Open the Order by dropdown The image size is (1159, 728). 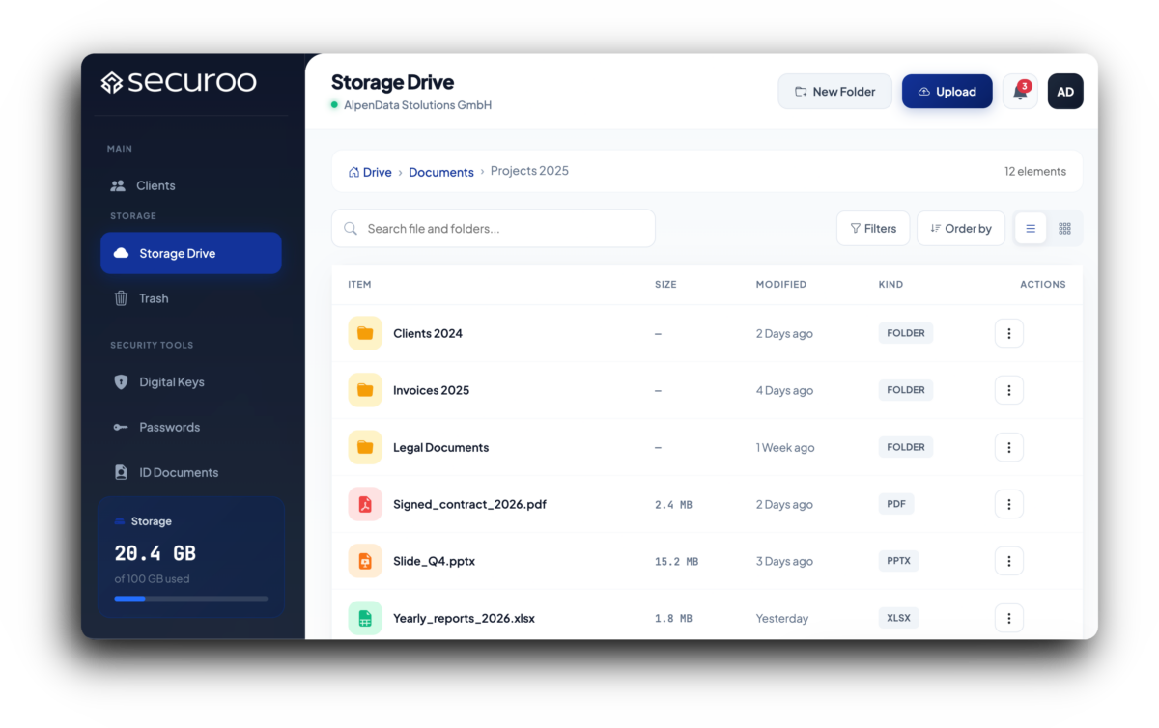pos(961,229)
